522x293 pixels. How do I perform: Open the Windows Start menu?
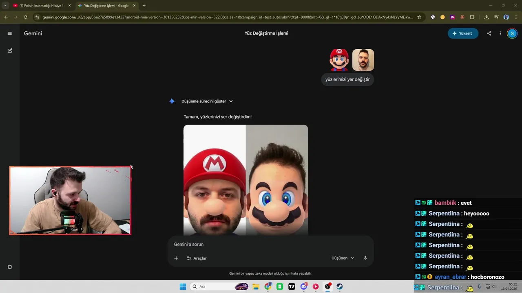coord(183,286)
